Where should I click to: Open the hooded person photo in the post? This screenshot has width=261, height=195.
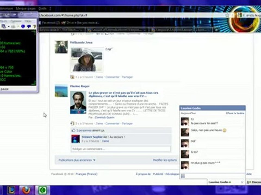pos(87,60)
